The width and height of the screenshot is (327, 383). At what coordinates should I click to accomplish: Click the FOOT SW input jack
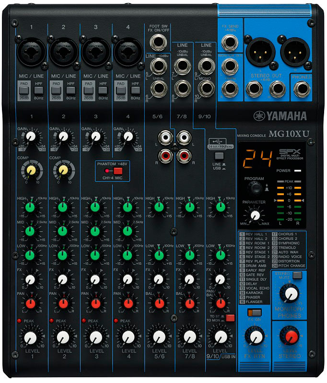[x=156, y=45]
